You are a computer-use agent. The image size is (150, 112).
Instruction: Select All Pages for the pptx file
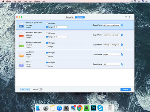coord(47,33)
